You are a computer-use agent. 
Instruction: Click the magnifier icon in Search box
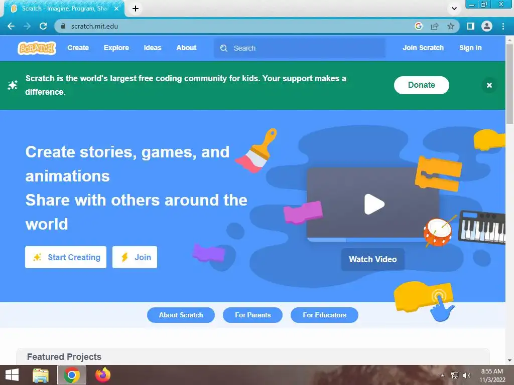pos(223,48)
